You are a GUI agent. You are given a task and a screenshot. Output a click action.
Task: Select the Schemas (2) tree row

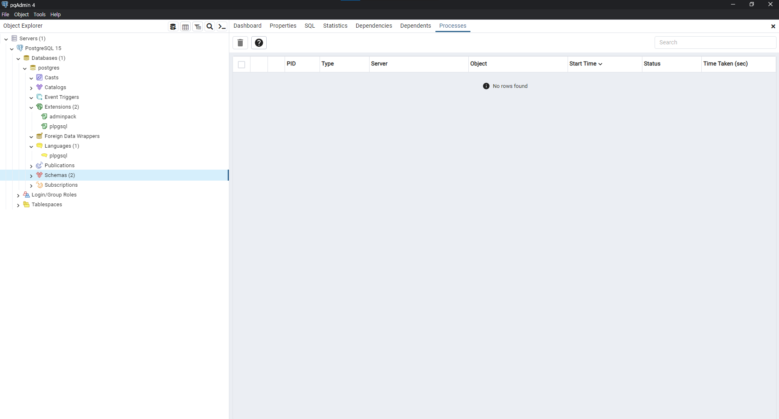[x=114, y=175]
